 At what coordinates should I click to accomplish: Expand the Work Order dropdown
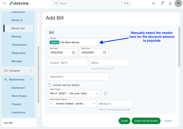point(97,93)
